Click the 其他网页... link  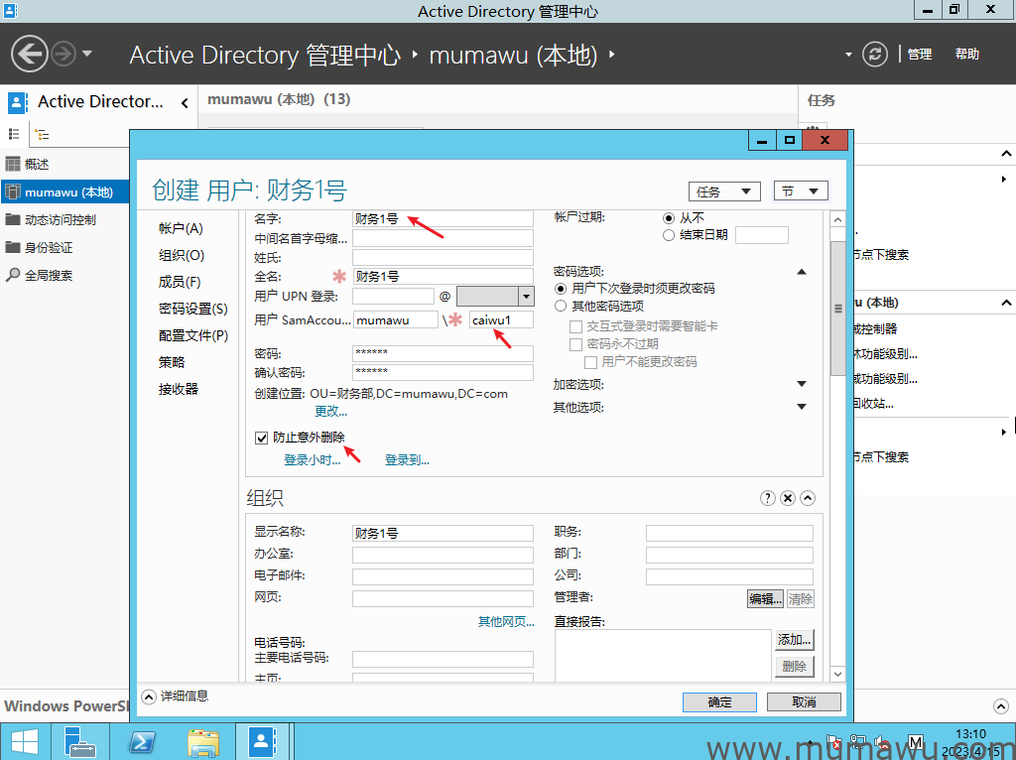click(x=506, y=622)
